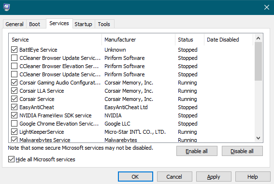Click the NVIDIA manufacturer cell

click(x=113, y=115)
